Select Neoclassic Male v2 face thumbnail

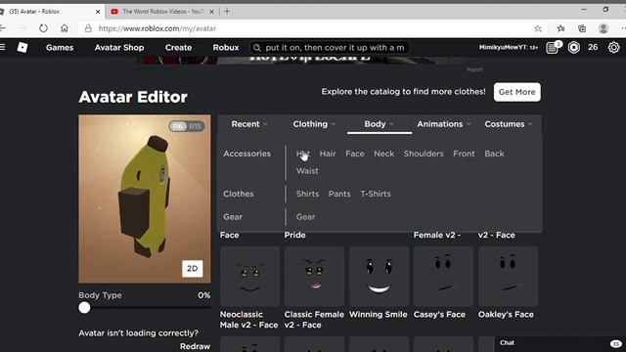pyautogui.click(x=250, y=277)
